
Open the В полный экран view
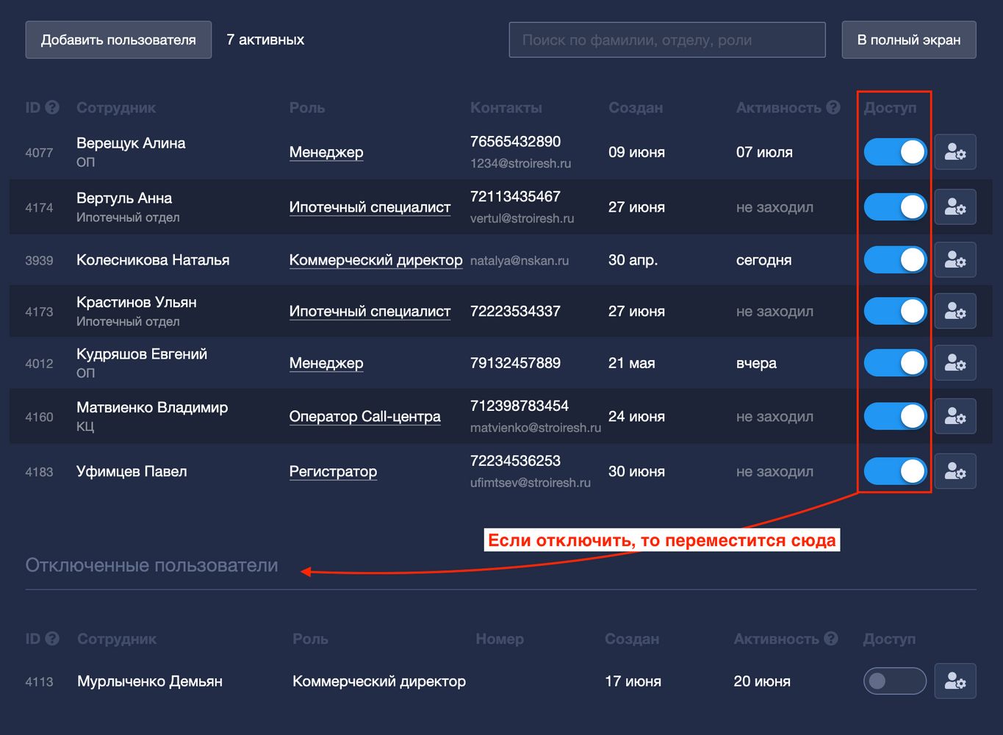tap(909, 40)
